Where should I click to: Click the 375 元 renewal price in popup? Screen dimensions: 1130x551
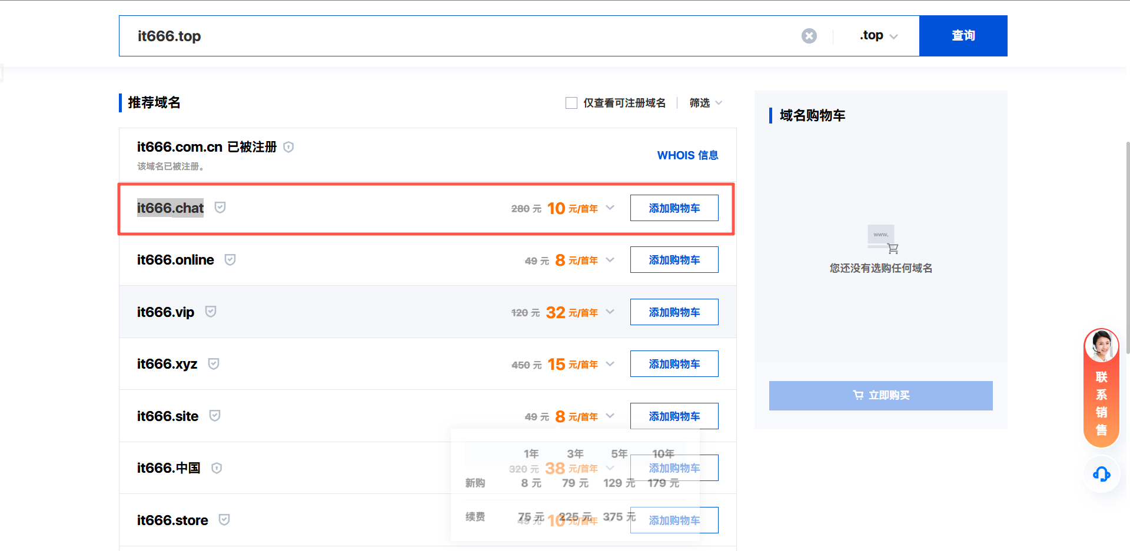pyautogui.click(x=619, y=516)
